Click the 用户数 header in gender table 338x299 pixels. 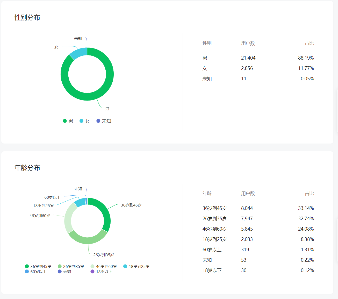(248, 43)
